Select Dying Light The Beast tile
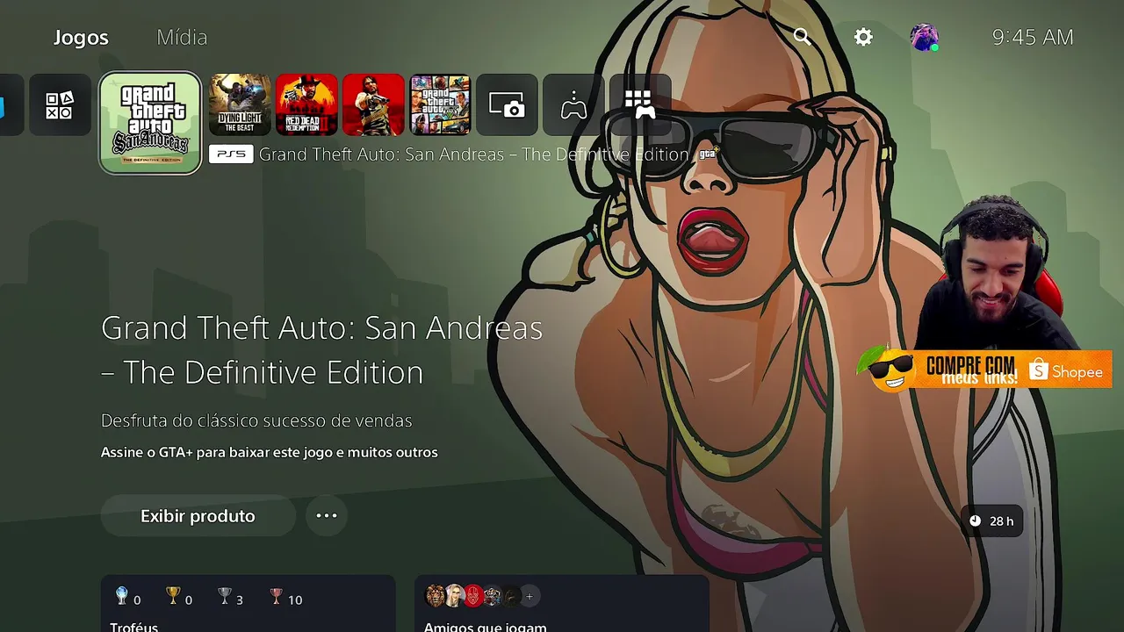Screen dimensions: 1124x632 pyautogui.click(x=240, y=104)
